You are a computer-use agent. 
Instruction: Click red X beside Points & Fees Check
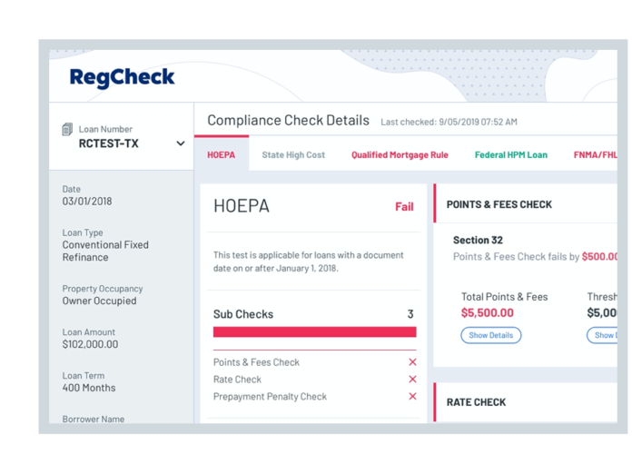pos(412,362)
